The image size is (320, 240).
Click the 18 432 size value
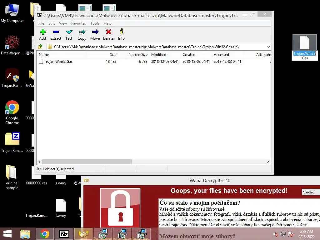[x=111, y=62]
